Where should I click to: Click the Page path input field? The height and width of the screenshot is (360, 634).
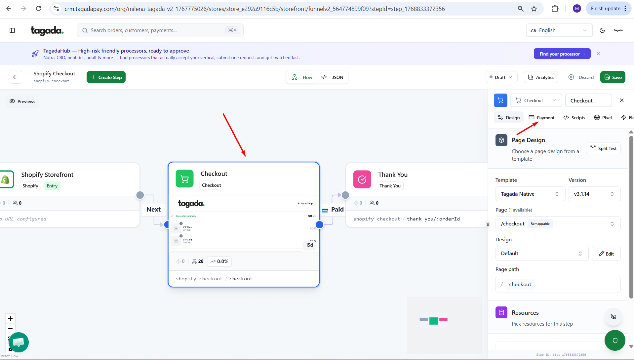pyautogui.click(x=575, y=284)
